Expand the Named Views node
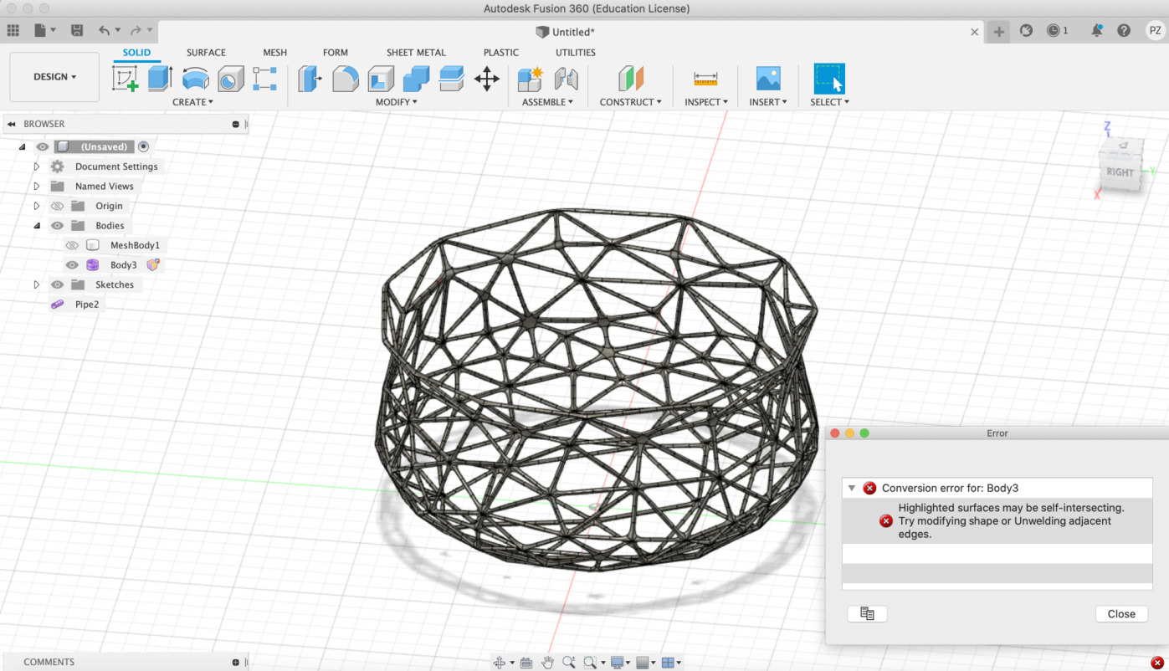This screenshot has width=1169, height=671. point(36,186)
